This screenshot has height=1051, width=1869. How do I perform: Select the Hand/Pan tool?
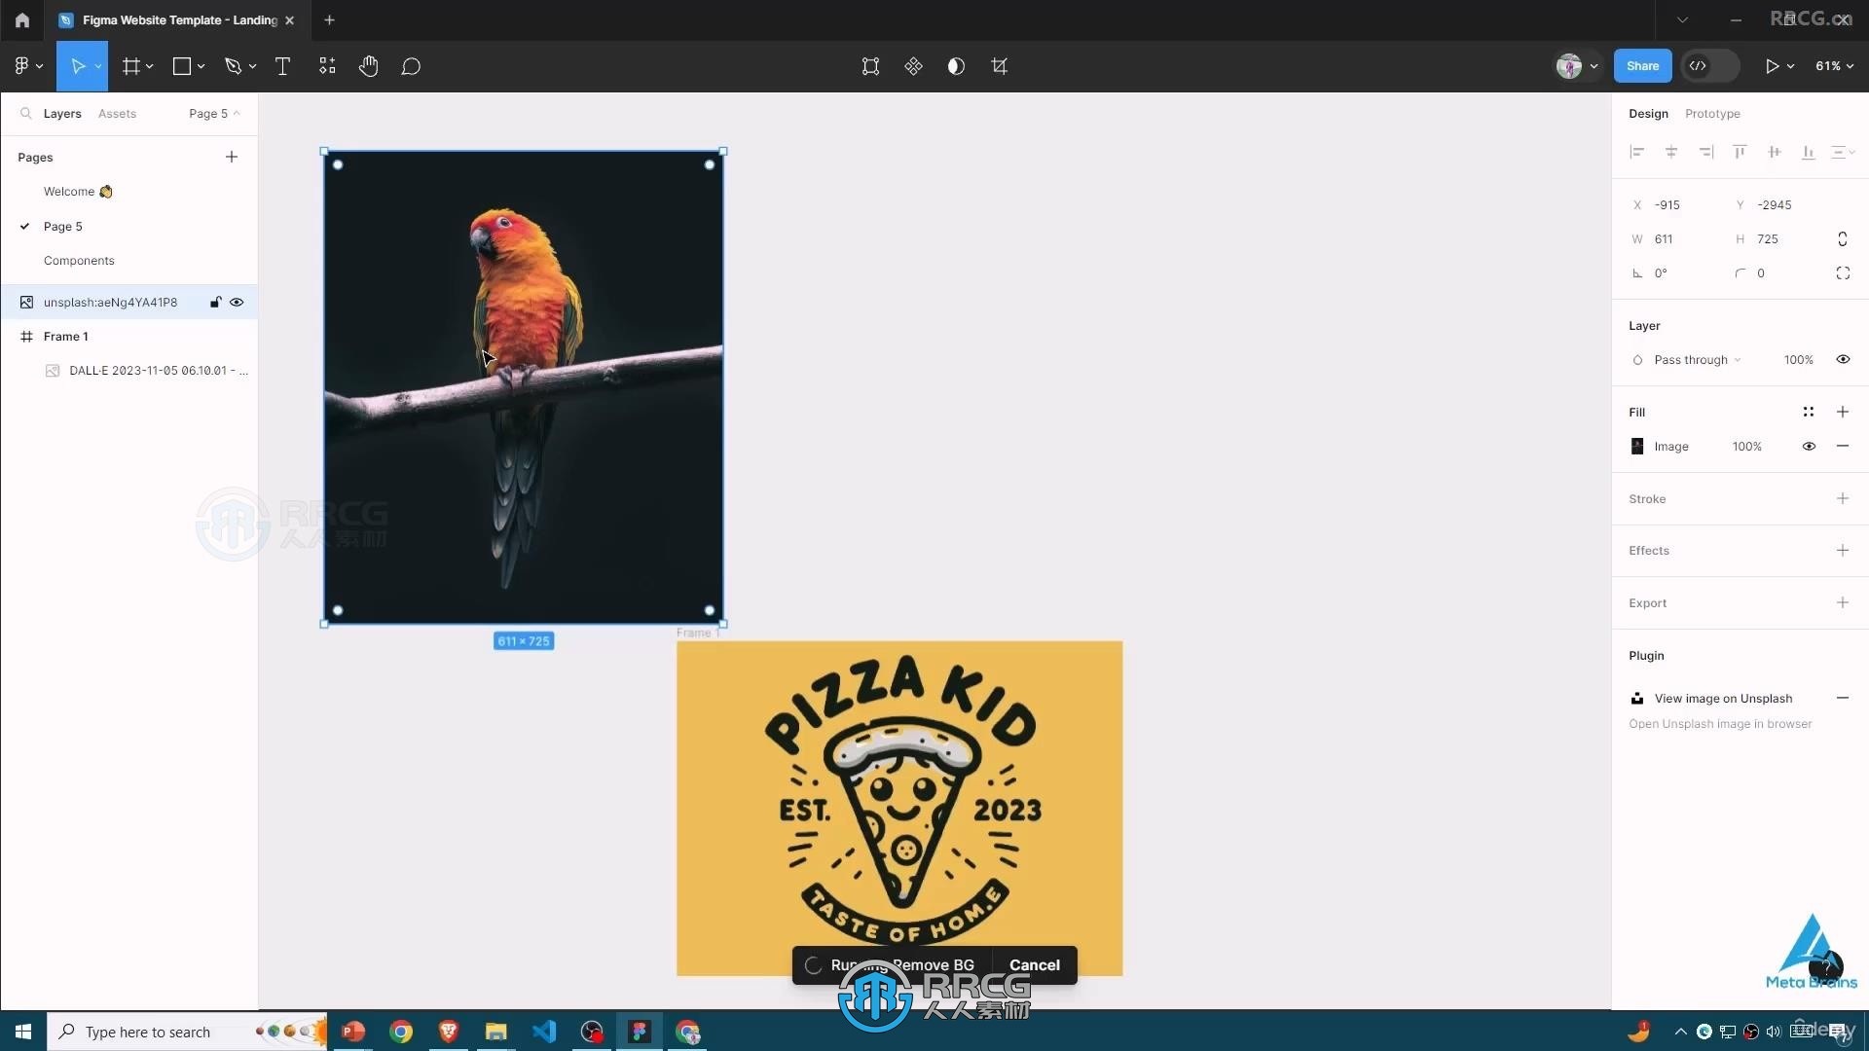pyautogui.click(x=368, y=65)
